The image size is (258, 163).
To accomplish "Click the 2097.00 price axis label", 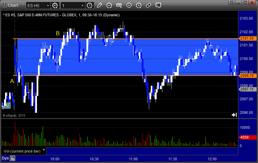I will (246, 99).
